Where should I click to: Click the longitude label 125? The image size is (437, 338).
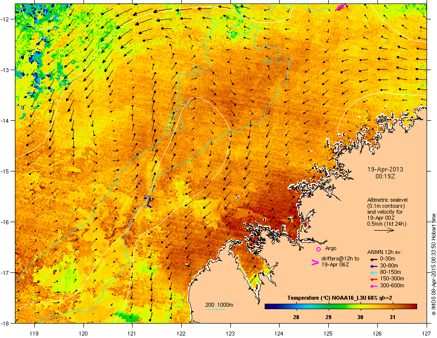[328, 333]
